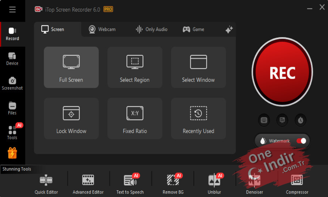Open the Denoiser tool
Image resolution: width=328 pixels, height=197 pixels.
coord(255,184)
